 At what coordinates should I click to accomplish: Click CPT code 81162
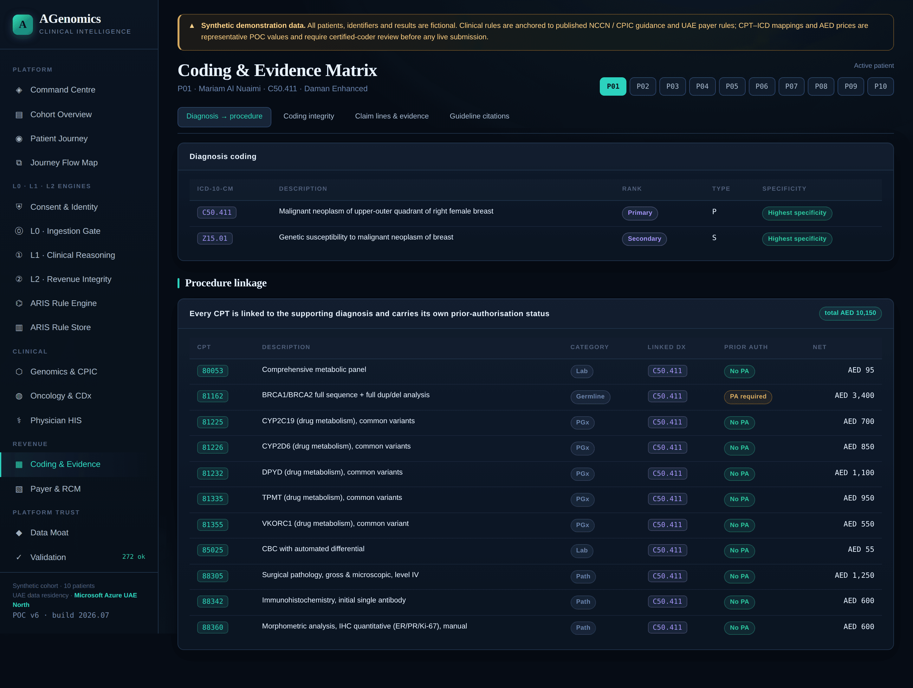click(x=213, y=396)
